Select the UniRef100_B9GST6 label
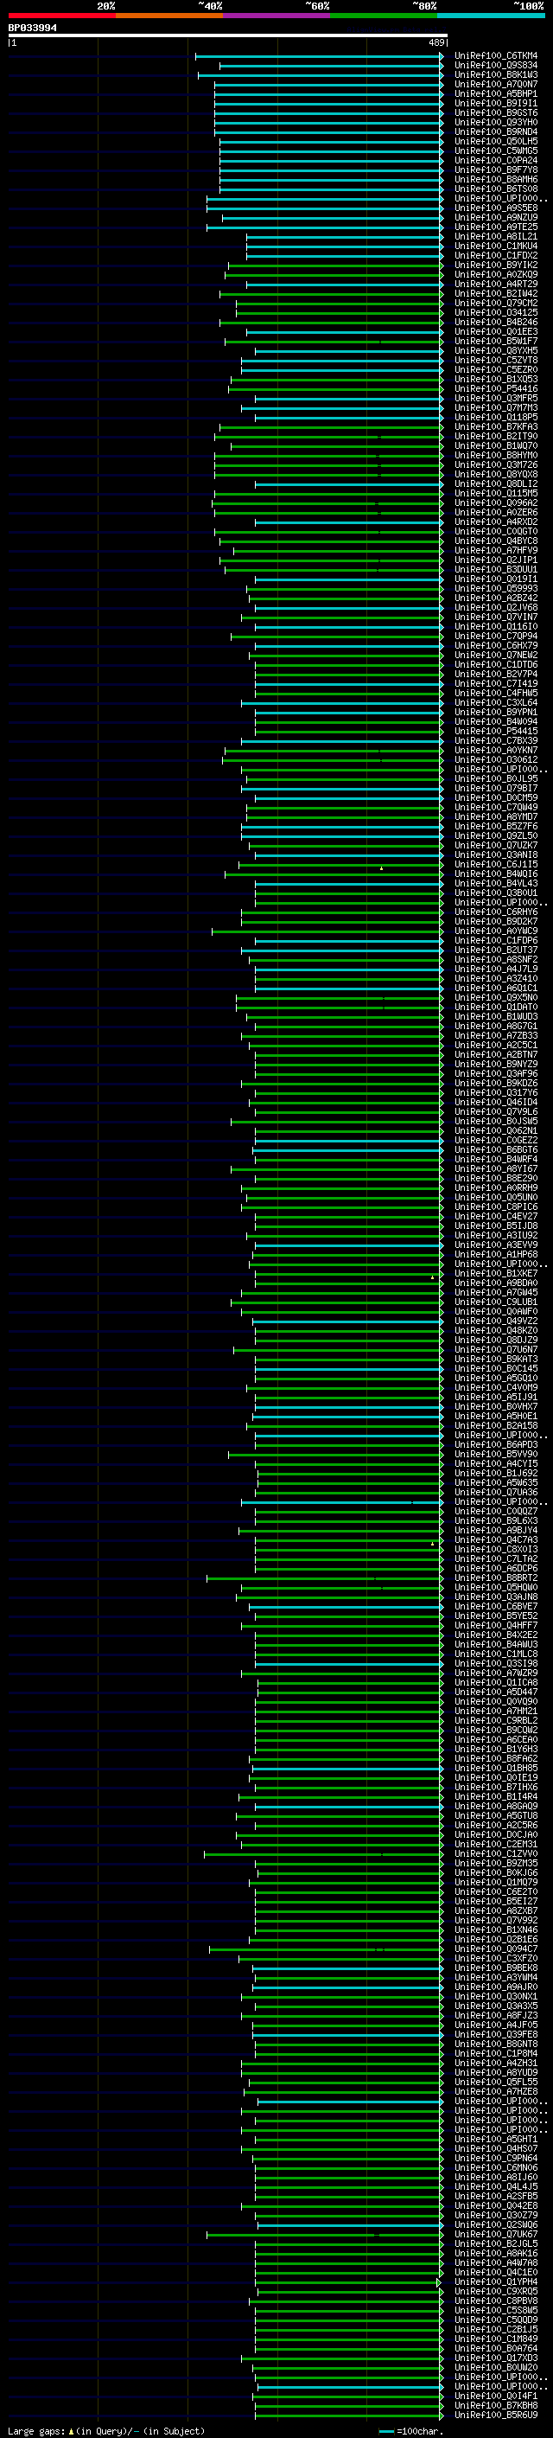The image size is (553, 2438). coord(495,112)
